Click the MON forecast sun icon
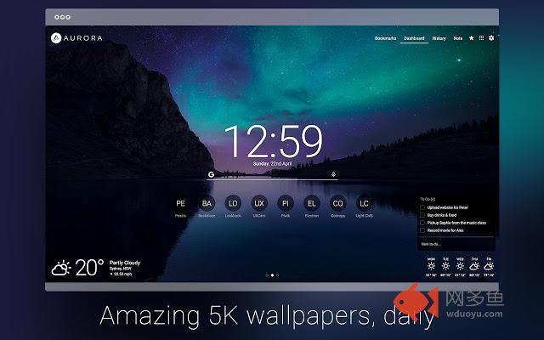This screenshot has width=544, height=340. tap(431, 266)
